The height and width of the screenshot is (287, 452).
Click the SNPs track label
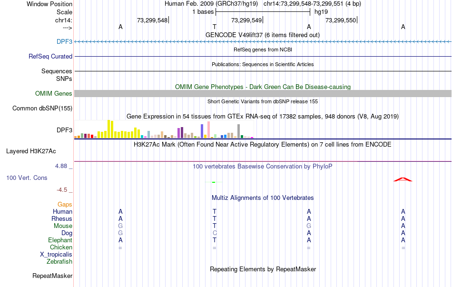click(x=64, y=79)
